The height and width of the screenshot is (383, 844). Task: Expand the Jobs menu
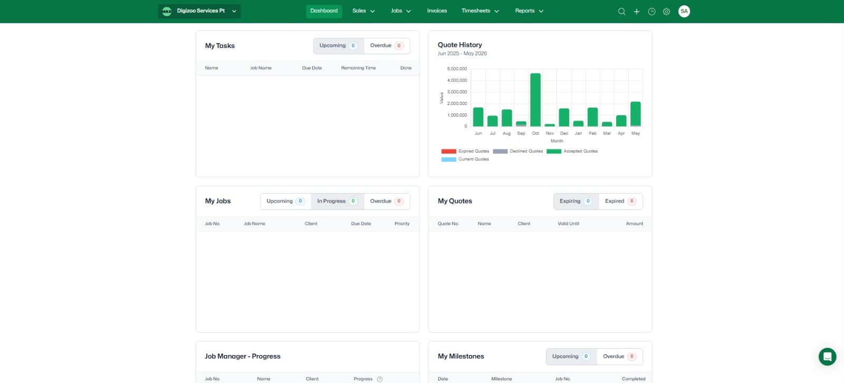(x=401, y=11)
